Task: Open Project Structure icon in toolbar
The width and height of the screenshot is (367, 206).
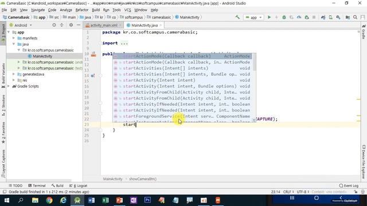Action: pyautogui.click(x=348, y=17)
